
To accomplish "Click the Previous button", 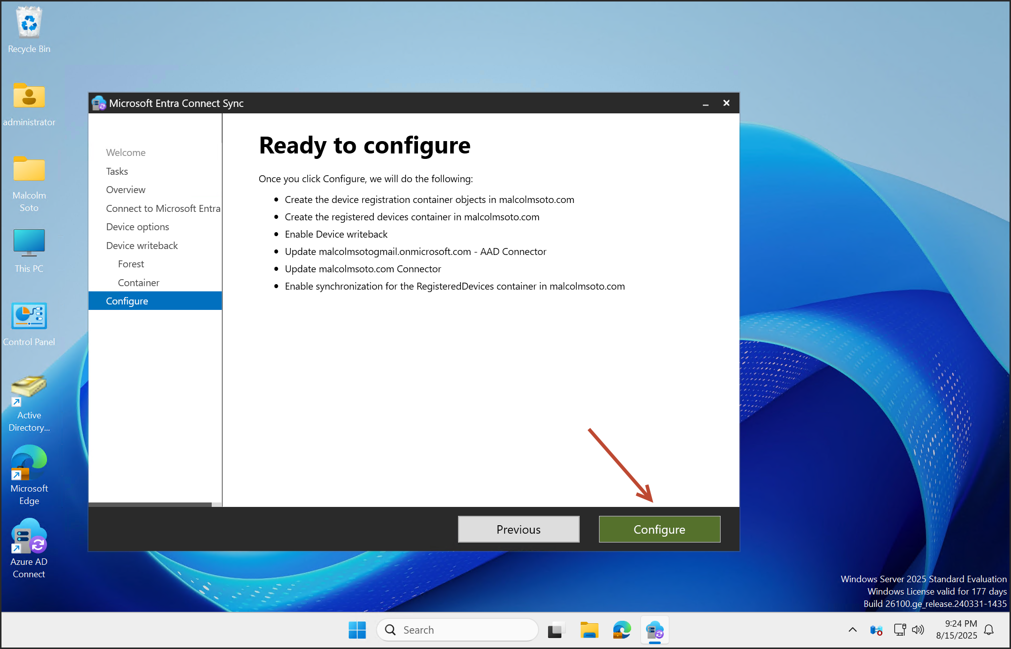I will tap(518, 529).
